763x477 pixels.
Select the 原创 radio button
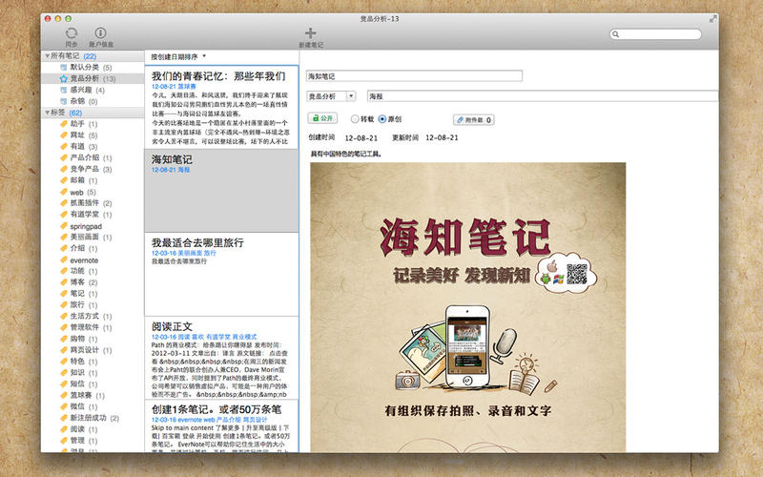[382, 118]
